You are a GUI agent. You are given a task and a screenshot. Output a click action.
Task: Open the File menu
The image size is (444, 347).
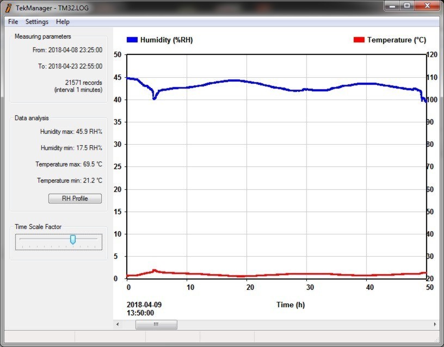13,22
